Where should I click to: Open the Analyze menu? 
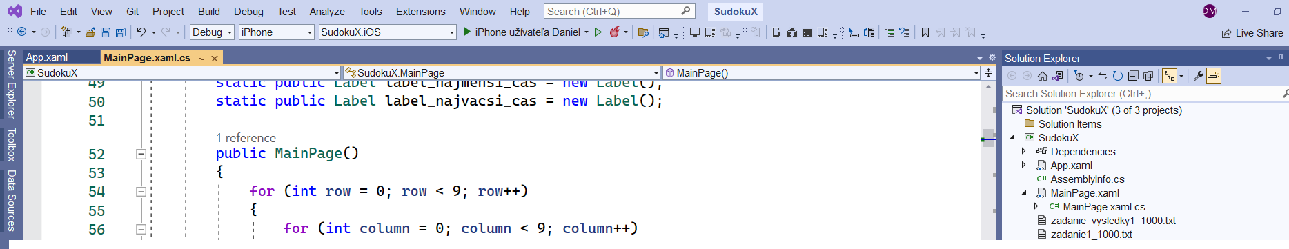(x=327, y=12)
